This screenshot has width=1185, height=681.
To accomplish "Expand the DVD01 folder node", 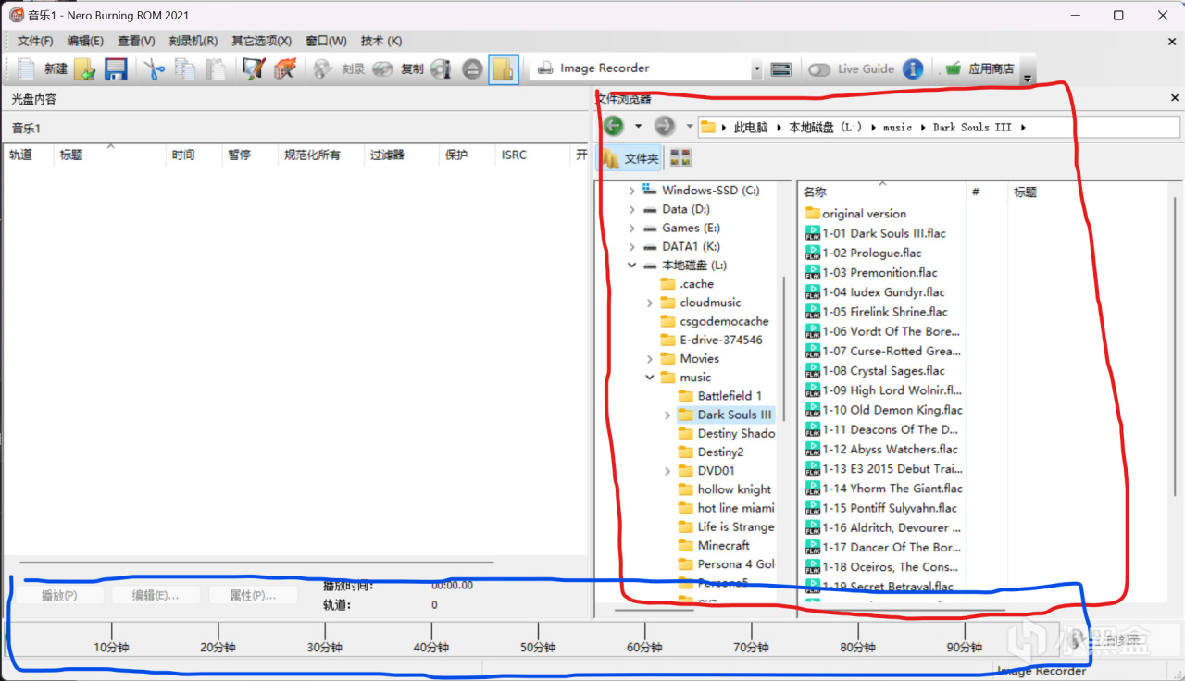I will click(667, 471).
